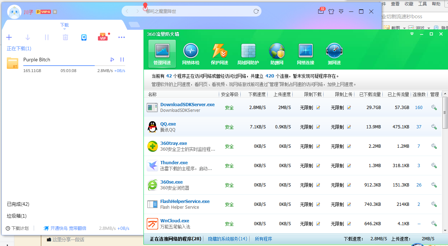Open 下载计划 in Thunder footer
448x246 pixels.
17,228
